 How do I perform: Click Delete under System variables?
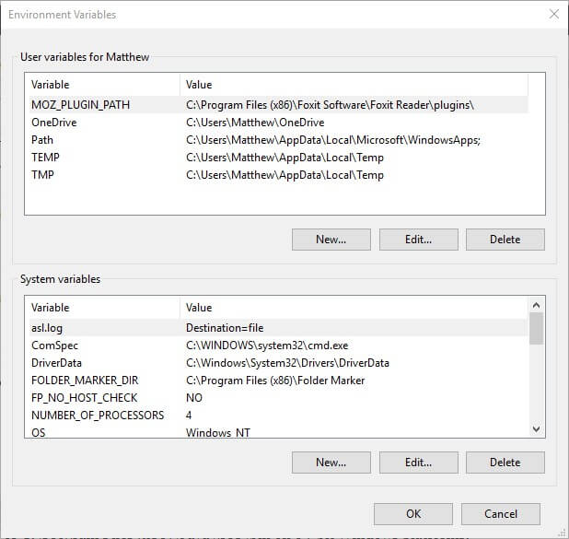505,463
